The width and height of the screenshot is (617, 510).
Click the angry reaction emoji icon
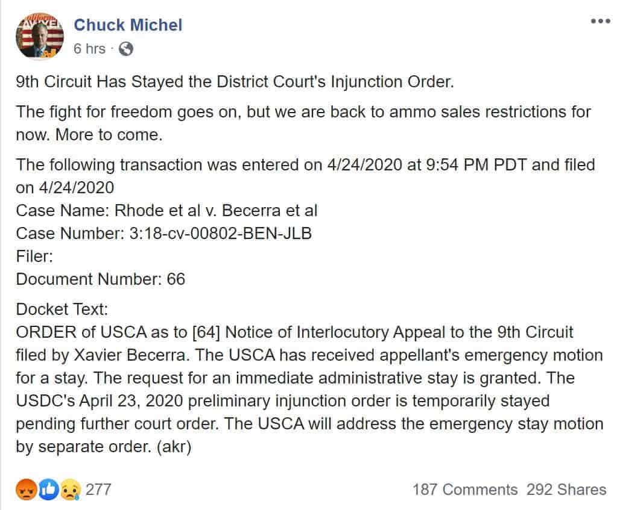26,490
